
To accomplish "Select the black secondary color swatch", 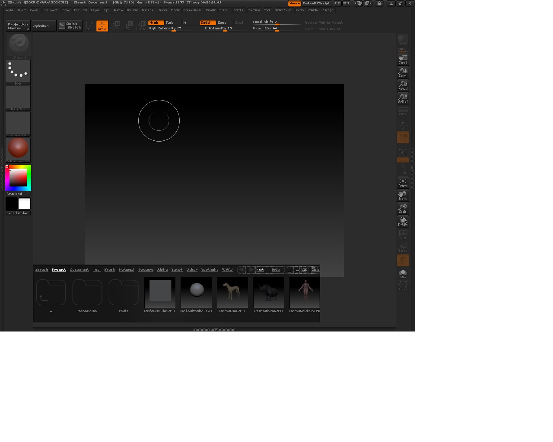I will coord(12,204).
